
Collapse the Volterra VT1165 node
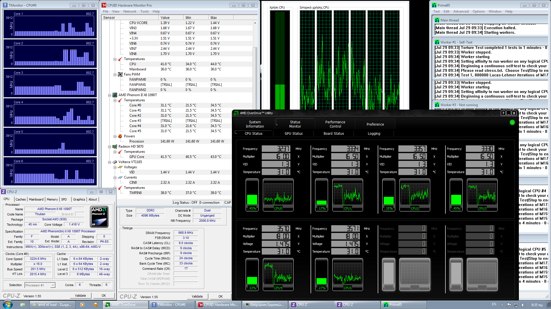coord(109,162)
